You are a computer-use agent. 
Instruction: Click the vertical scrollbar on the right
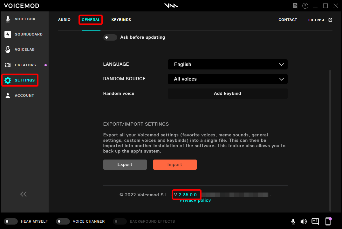coord(330,140)
